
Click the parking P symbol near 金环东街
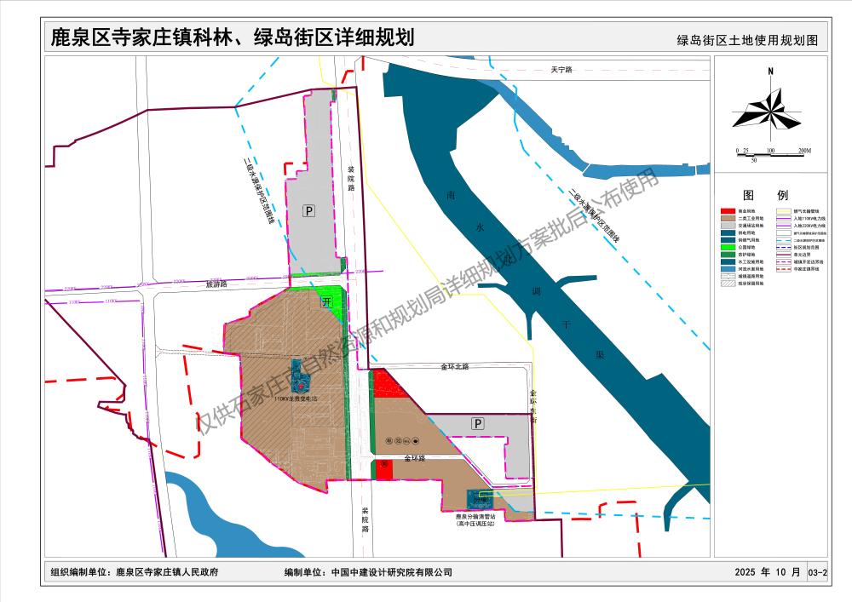pos(478,422)
